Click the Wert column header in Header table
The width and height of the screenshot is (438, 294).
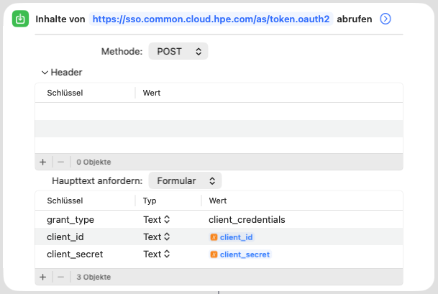(x=152, y=93)
